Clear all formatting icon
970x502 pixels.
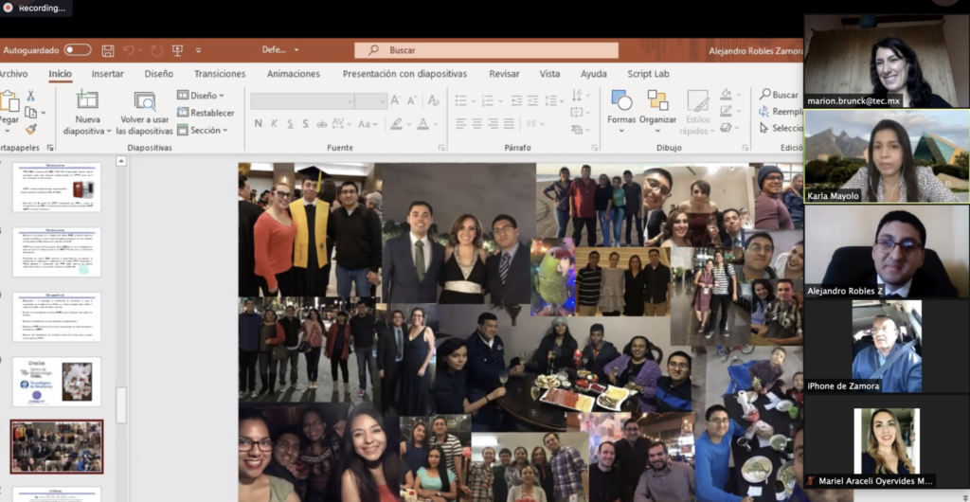pyautogui.click(x=434, y=100)
